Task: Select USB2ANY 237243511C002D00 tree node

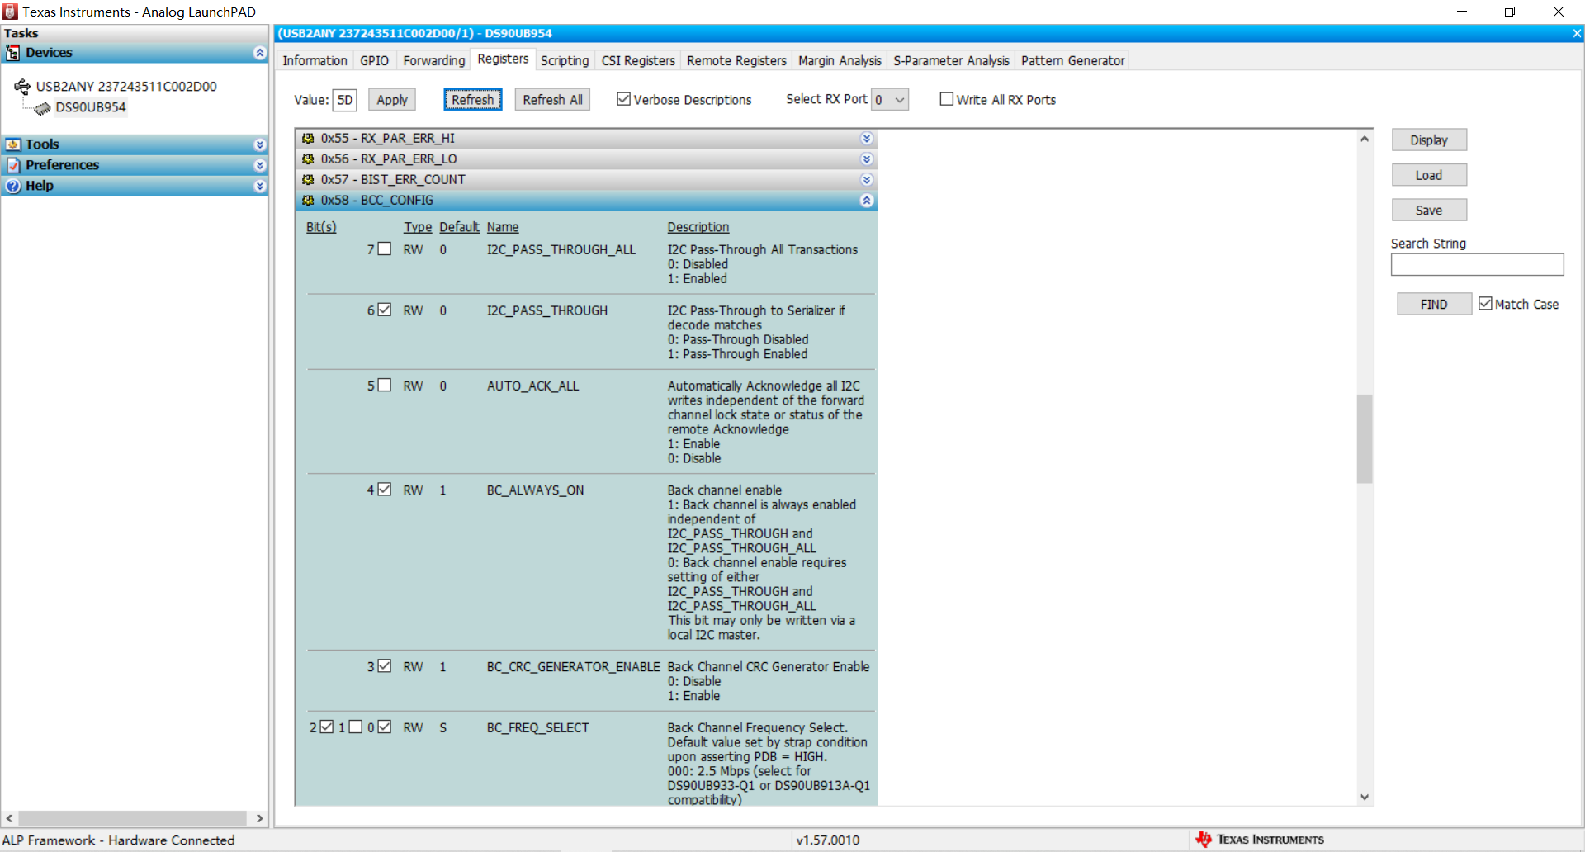Action: 126,87
